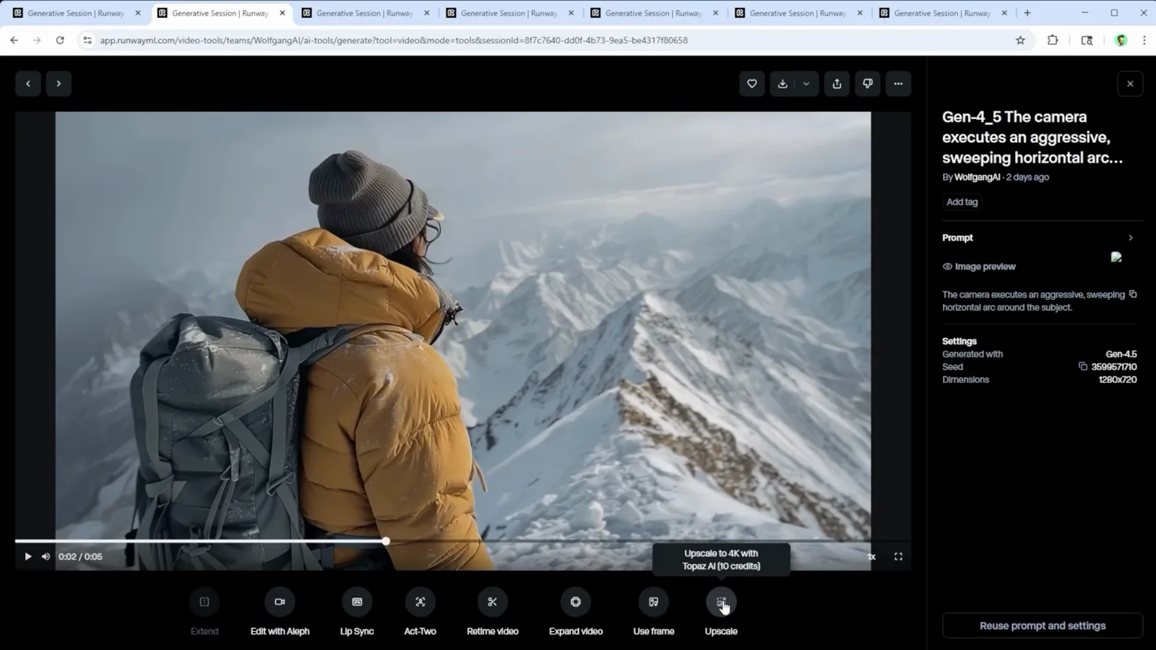Share the video with share icon
Image resolution: width=1156 pixels, height=650 pixels.
(837, 84)
